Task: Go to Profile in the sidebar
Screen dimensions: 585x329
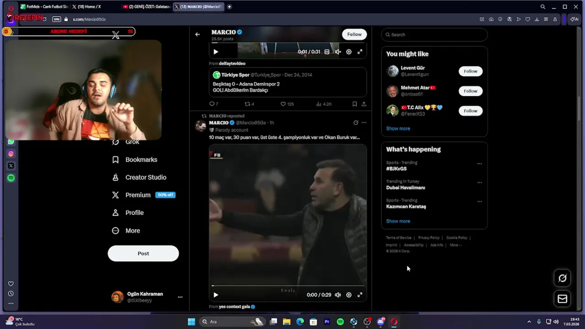Action: pos(128,213)
